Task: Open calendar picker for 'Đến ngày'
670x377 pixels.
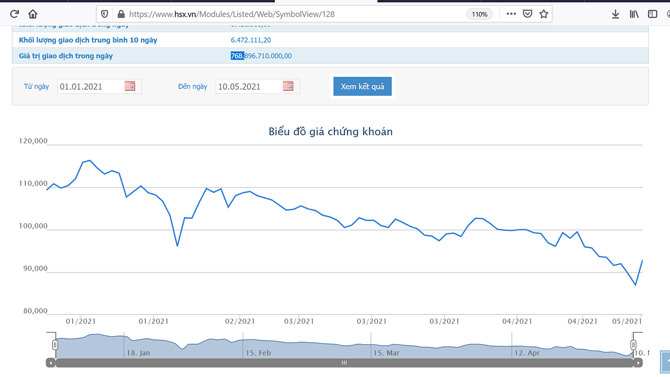Action: point(288,86)
